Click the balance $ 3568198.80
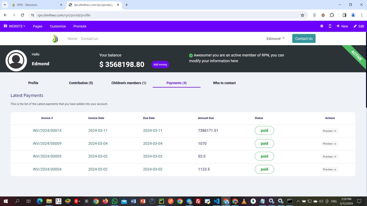The height and width of the screenshot is (206, 367). click(122, 64)
